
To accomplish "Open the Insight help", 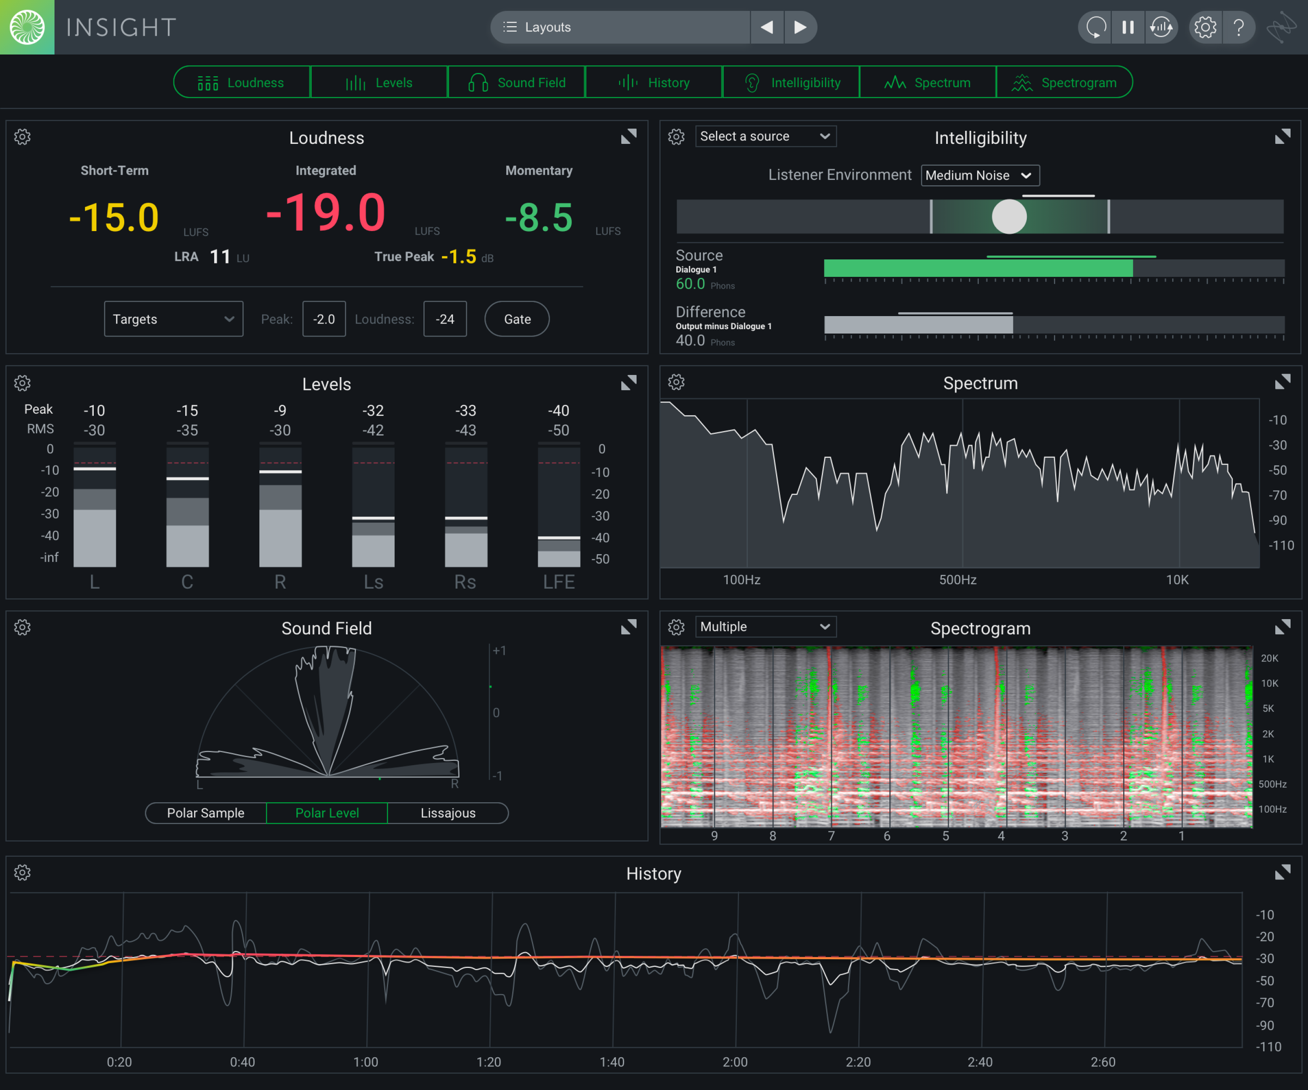I will pyautogui.click(x=1239, y=27).
